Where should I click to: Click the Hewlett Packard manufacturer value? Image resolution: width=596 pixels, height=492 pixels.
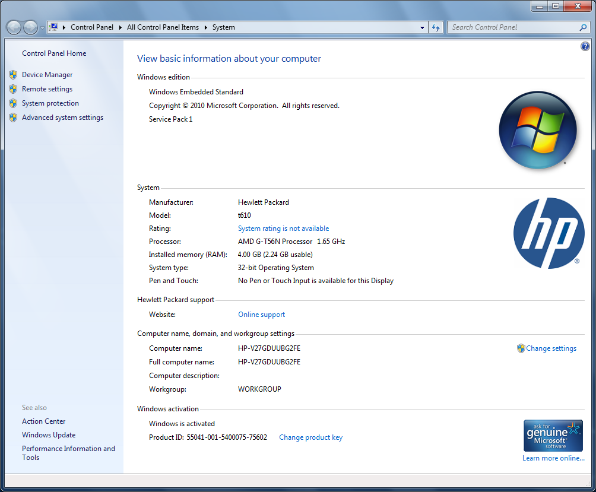264,202
